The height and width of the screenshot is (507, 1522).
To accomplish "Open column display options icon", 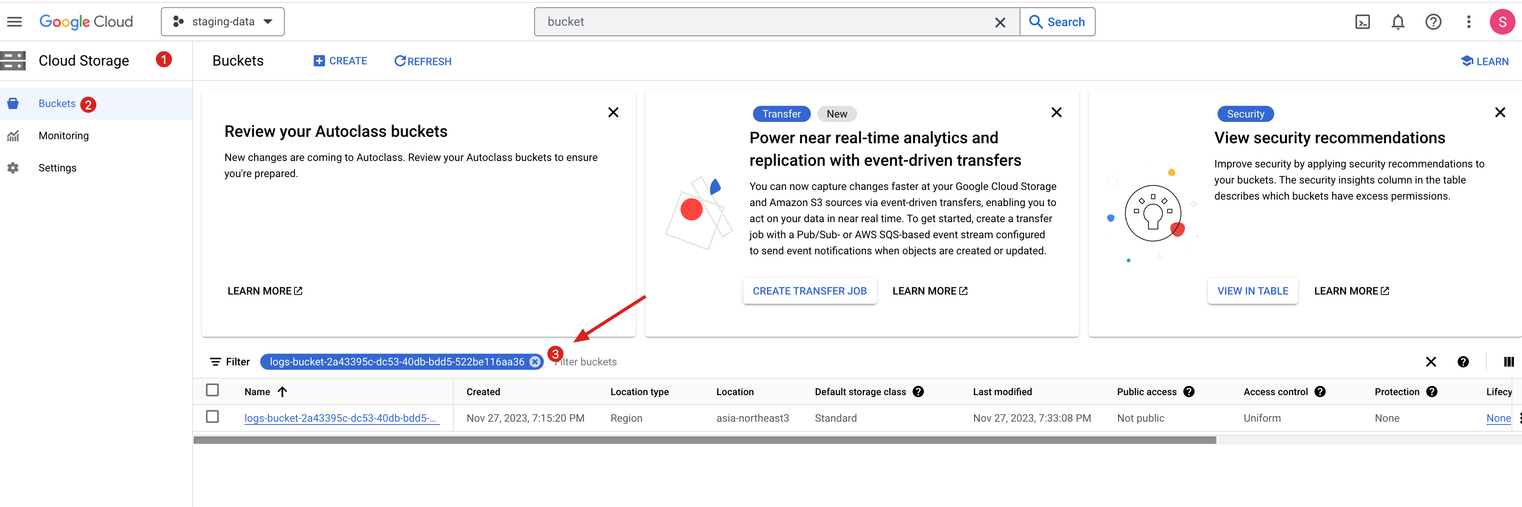I will coord(1508,362).
